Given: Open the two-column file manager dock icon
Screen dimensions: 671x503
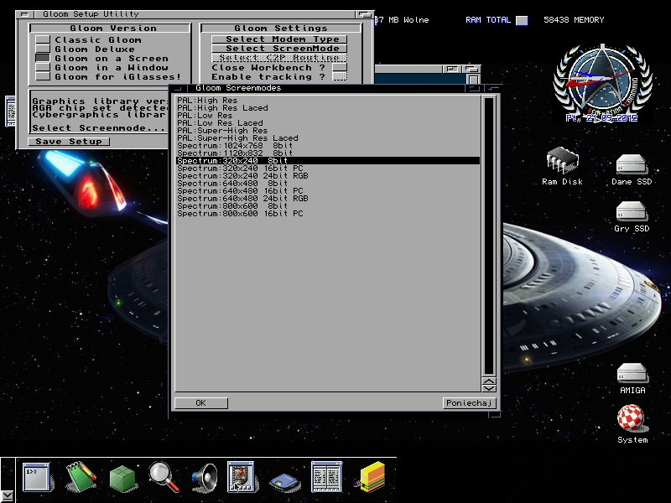Looking at the screenshot, I should (x=327, y=476).
